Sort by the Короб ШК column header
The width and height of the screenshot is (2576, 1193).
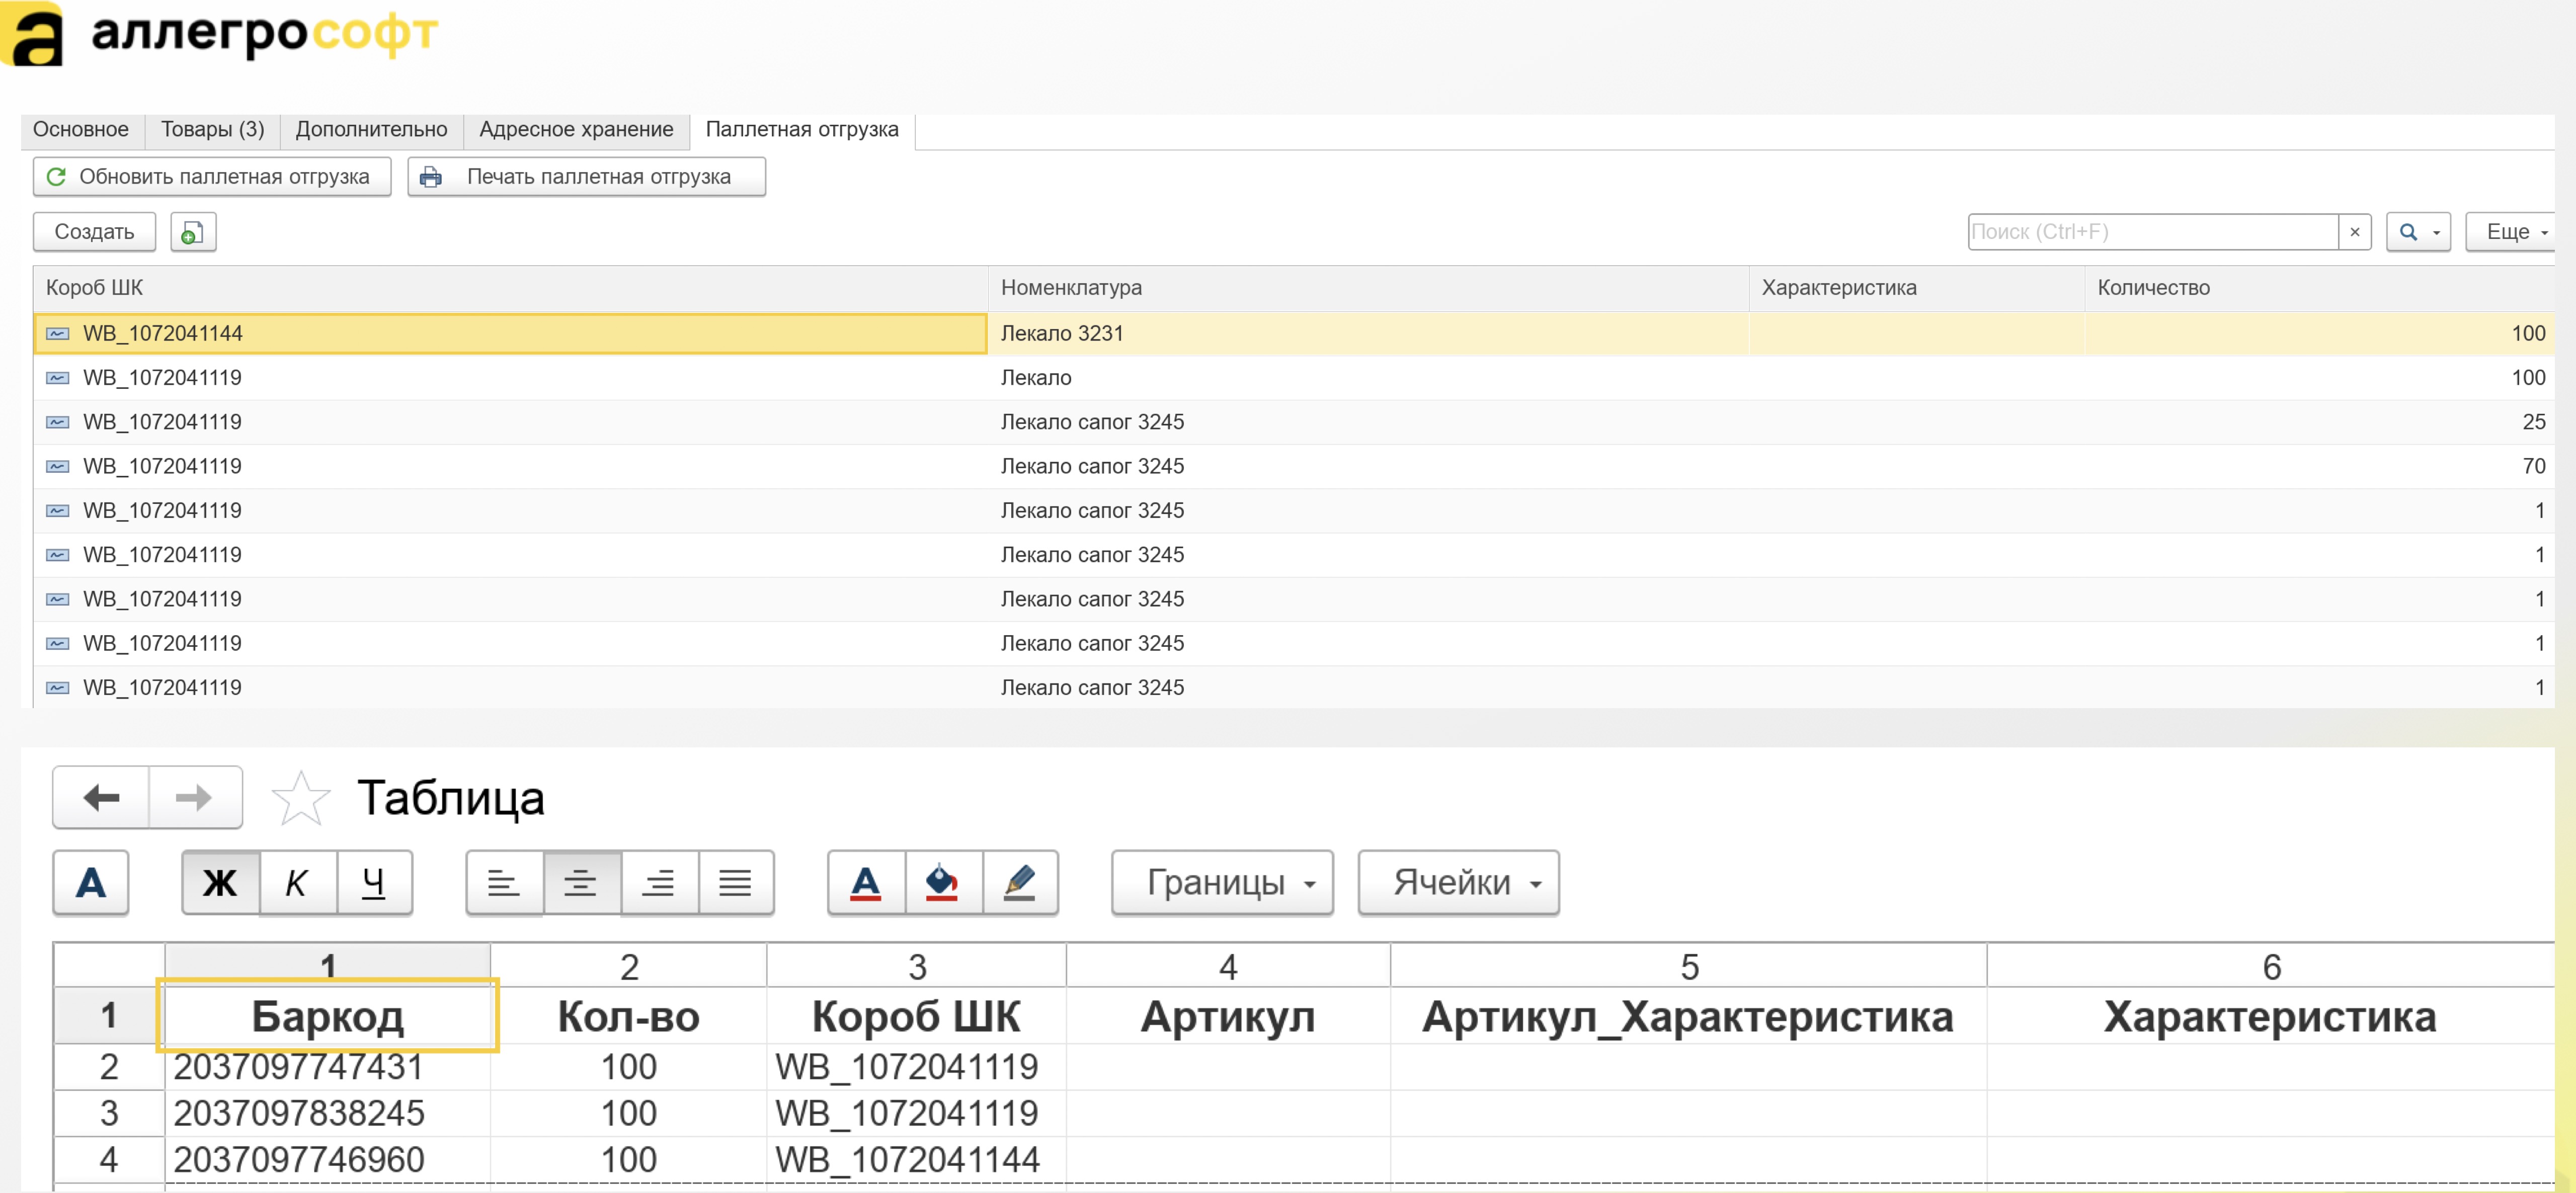pos(511,288)
